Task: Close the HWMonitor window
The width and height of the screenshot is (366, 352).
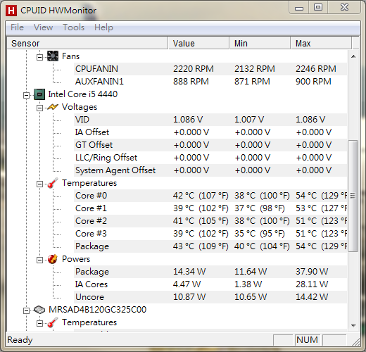Action: tap(344, 8)
